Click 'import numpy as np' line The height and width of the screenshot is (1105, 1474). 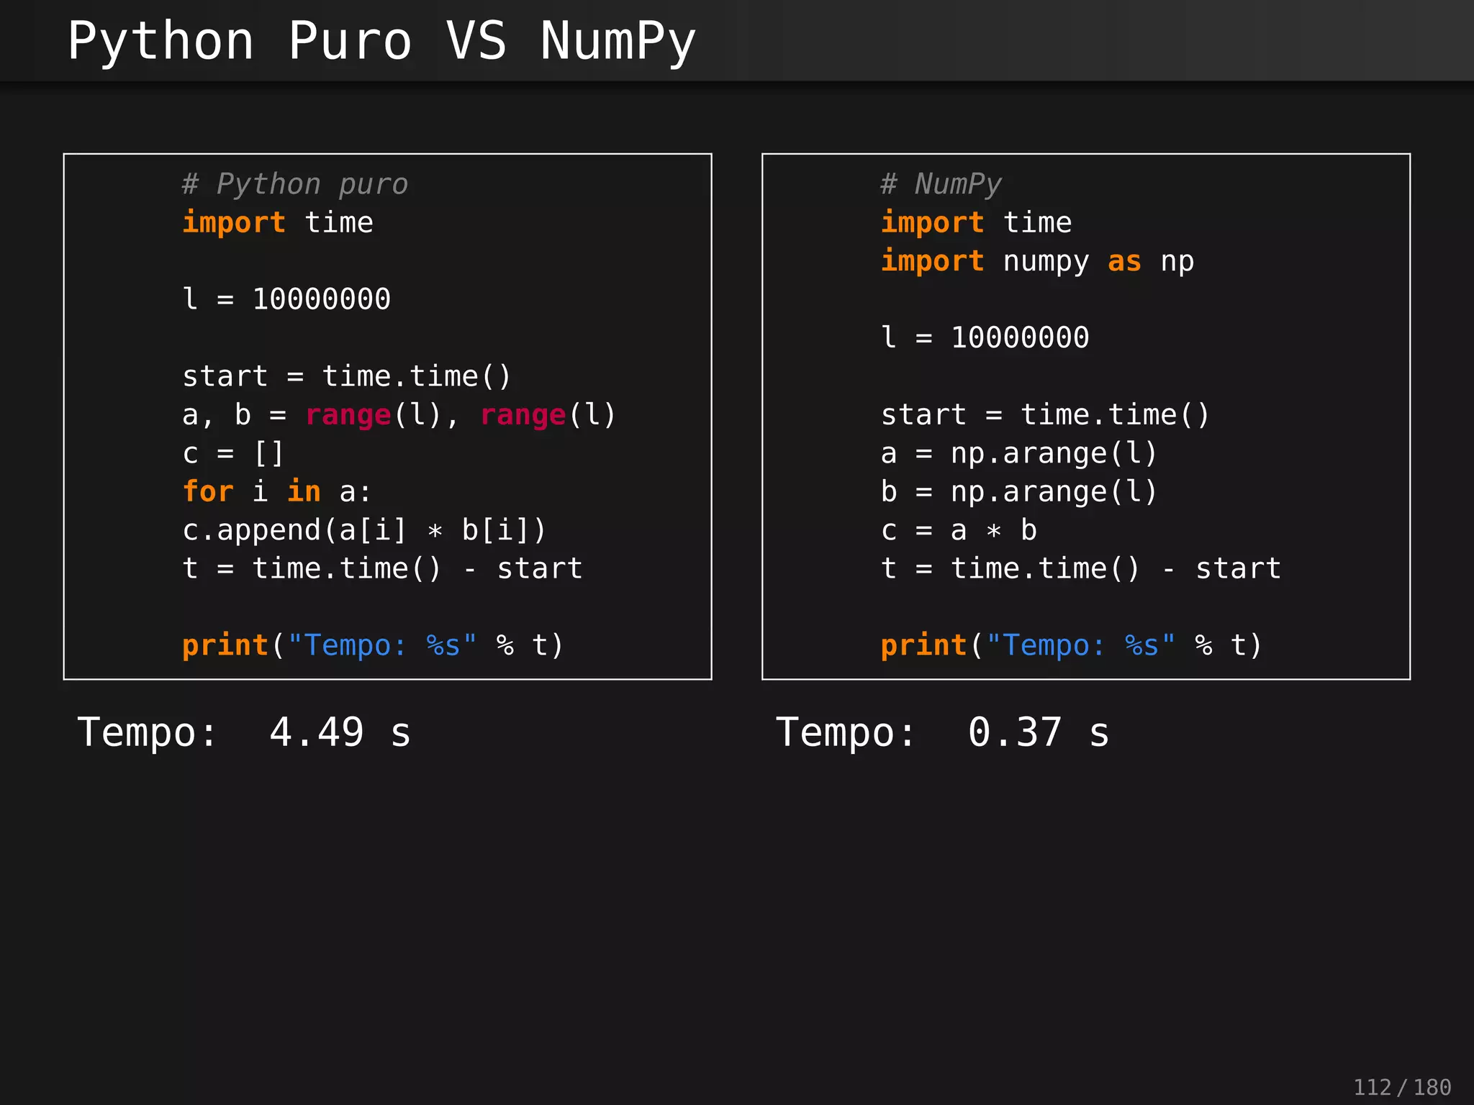1037,261
